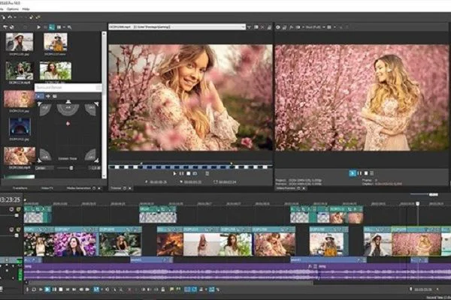Viewport: 451px width, 300px height.
Task: Switch to the Media Generators tab
Action: (78, 188)
